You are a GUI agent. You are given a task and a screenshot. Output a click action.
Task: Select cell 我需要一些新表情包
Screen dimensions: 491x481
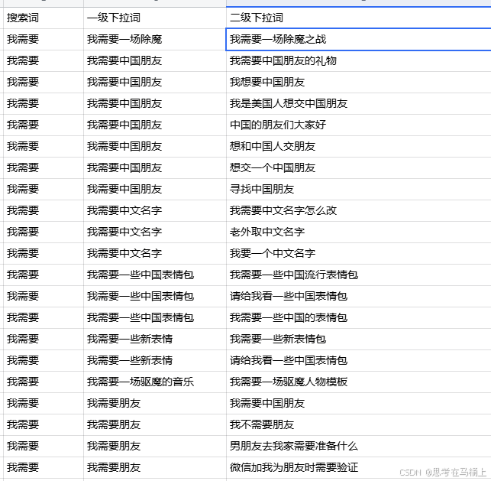pos(359,339)
